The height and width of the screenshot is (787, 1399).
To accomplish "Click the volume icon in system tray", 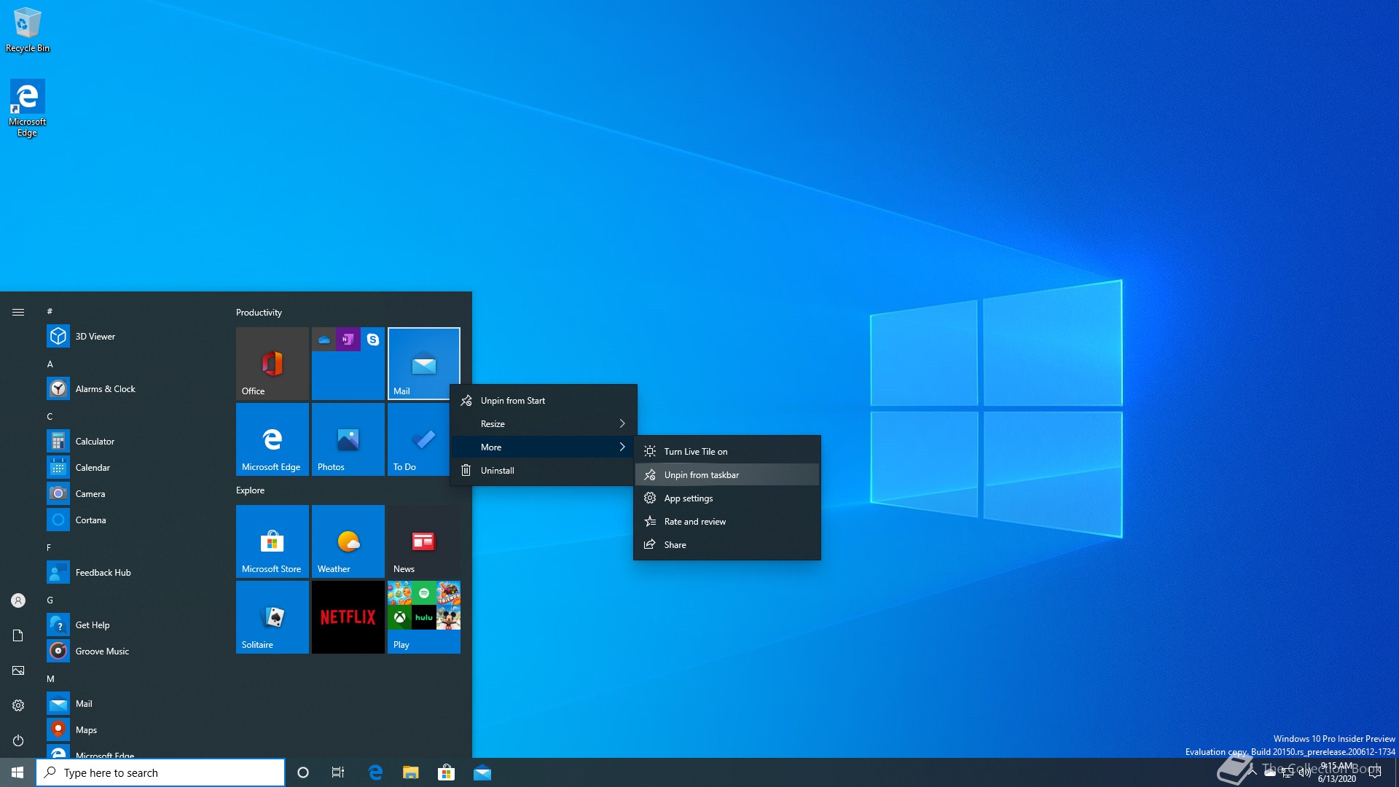I will pos(1305,772).
